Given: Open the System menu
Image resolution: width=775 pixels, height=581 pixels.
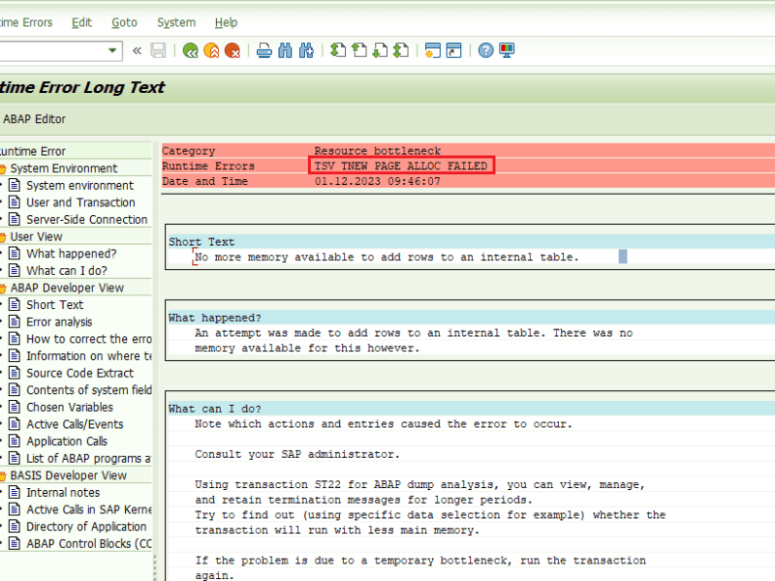Looking at the screenshot, I should coord(175,22).
